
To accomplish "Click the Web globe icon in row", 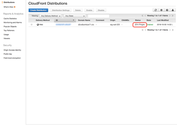I will [x=38, y=25].
